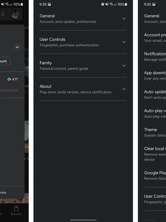Screen dimensions: 166x222
Task: Tap Clear local search history
Action: click(x=155, y=154)
